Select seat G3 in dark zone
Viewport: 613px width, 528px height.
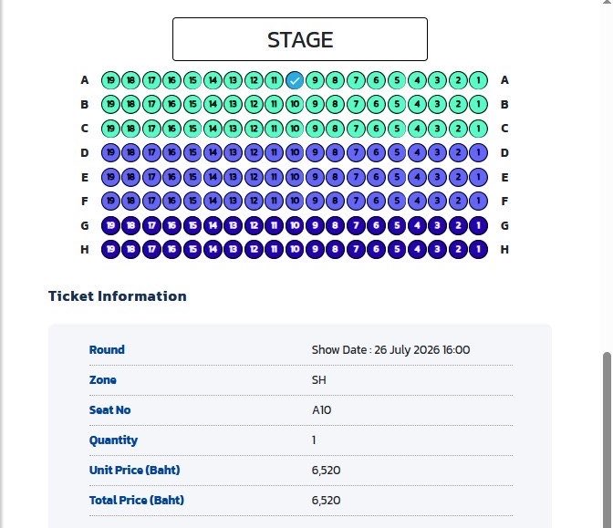[x=438, y=225]
